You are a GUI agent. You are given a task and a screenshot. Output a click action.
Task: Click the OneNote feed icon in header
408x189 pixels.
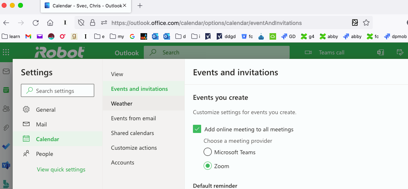[381, 52]
